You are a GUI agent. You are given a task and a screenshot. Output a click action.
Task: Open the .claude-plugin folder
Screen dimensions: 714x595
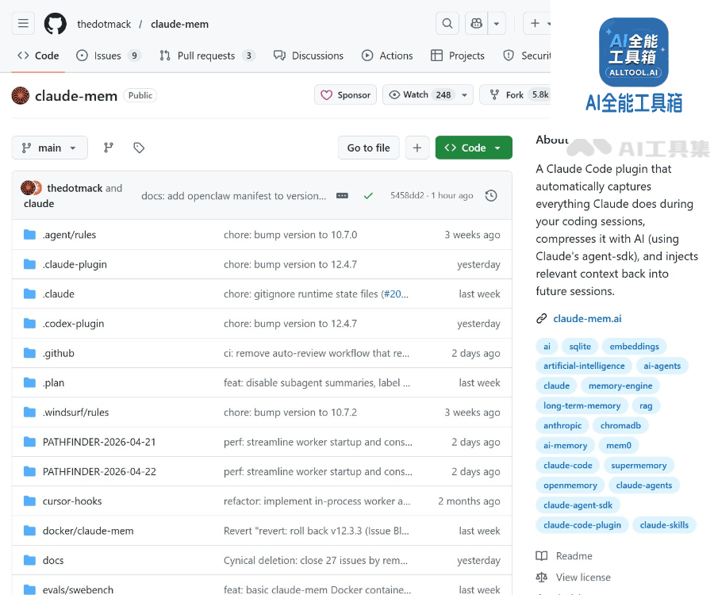[75, 264]
